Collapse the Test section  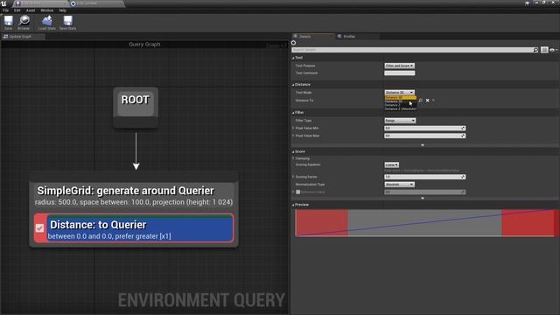point(293,58)
